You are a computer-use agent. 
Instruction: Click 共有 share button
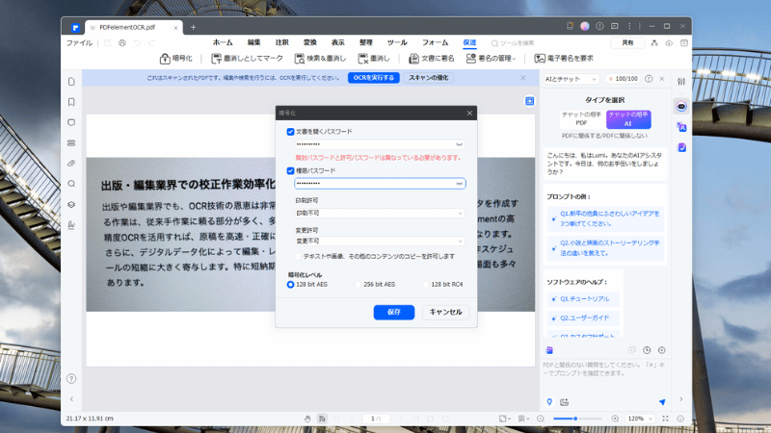tap(627, 42)
